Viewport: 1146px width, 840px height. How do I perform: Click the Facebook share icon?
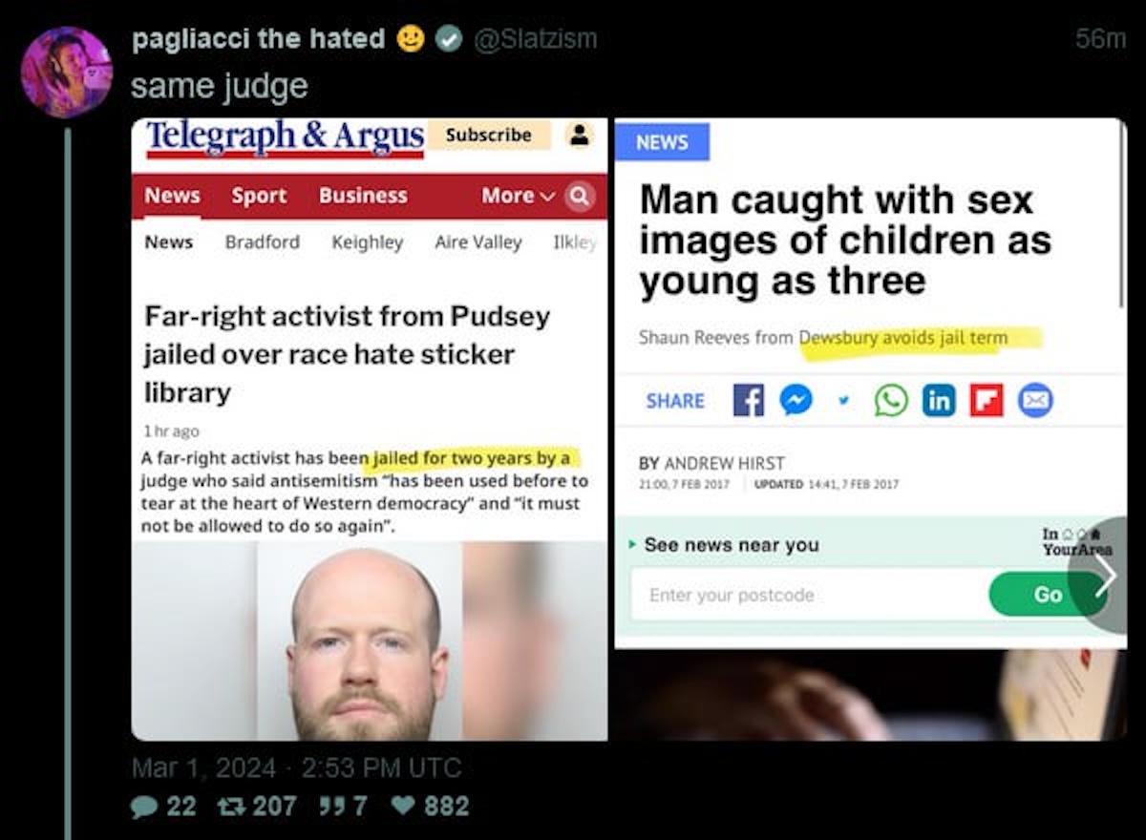point(749,400)
